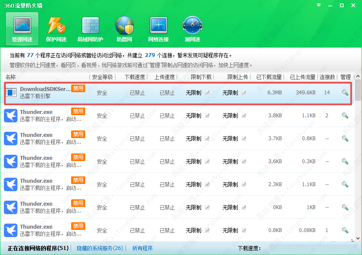Click 禁用 badge on Thunder.exe row with 0KB downloaded
Screen dimensions: 362x255
click(78, 203)
